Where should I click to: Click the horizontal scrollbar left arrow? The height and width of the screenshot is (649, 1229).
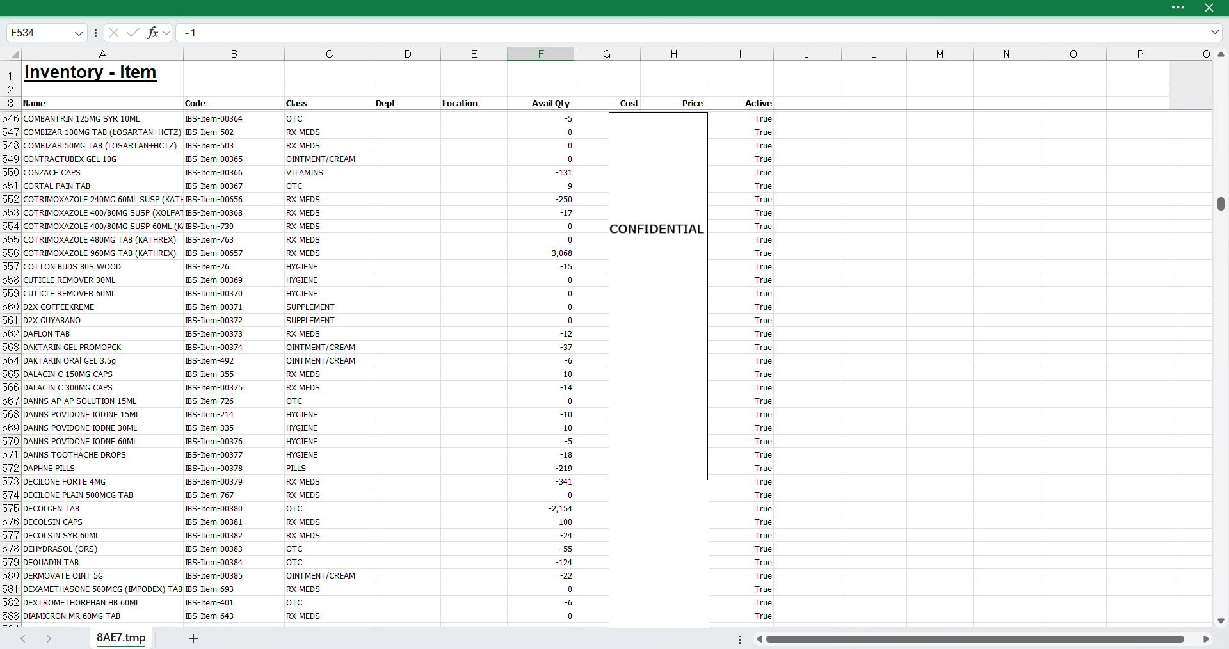(x=759, y=639)
